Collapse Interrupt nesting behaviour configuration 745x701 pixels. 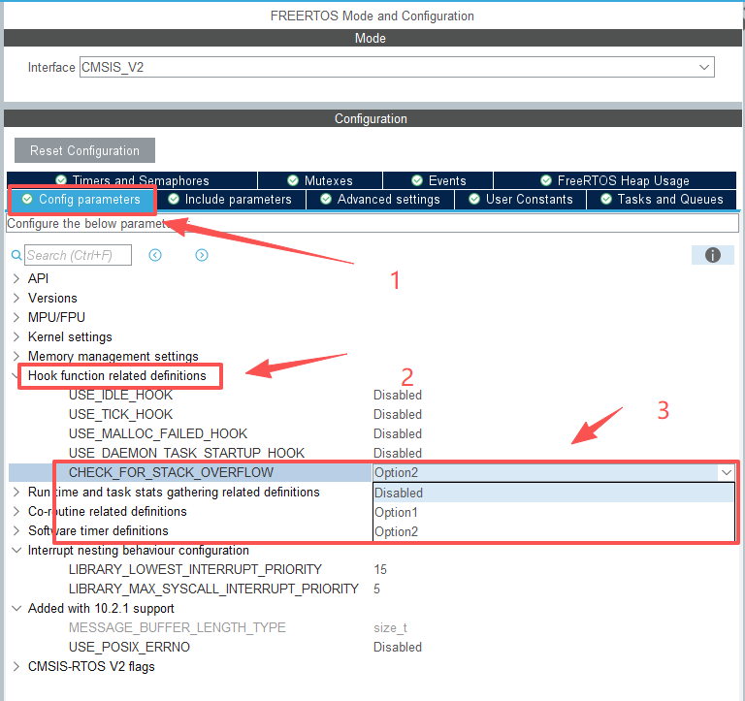(x=16, y=551)
